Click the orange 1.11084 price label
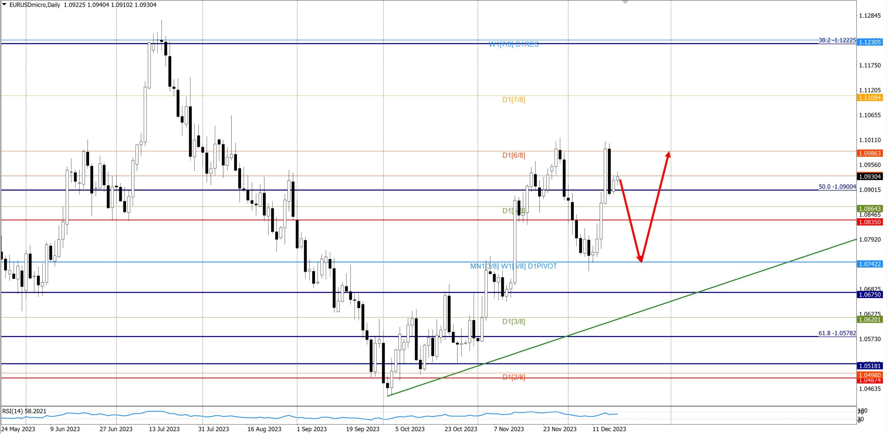Image resolution: width=887 pixels, height=434 pixels. coord(870,98)
